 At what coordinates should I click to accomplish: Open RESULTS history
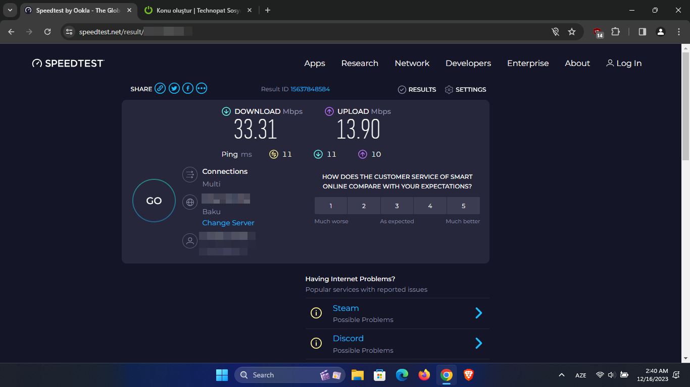[x=417, y=89]
